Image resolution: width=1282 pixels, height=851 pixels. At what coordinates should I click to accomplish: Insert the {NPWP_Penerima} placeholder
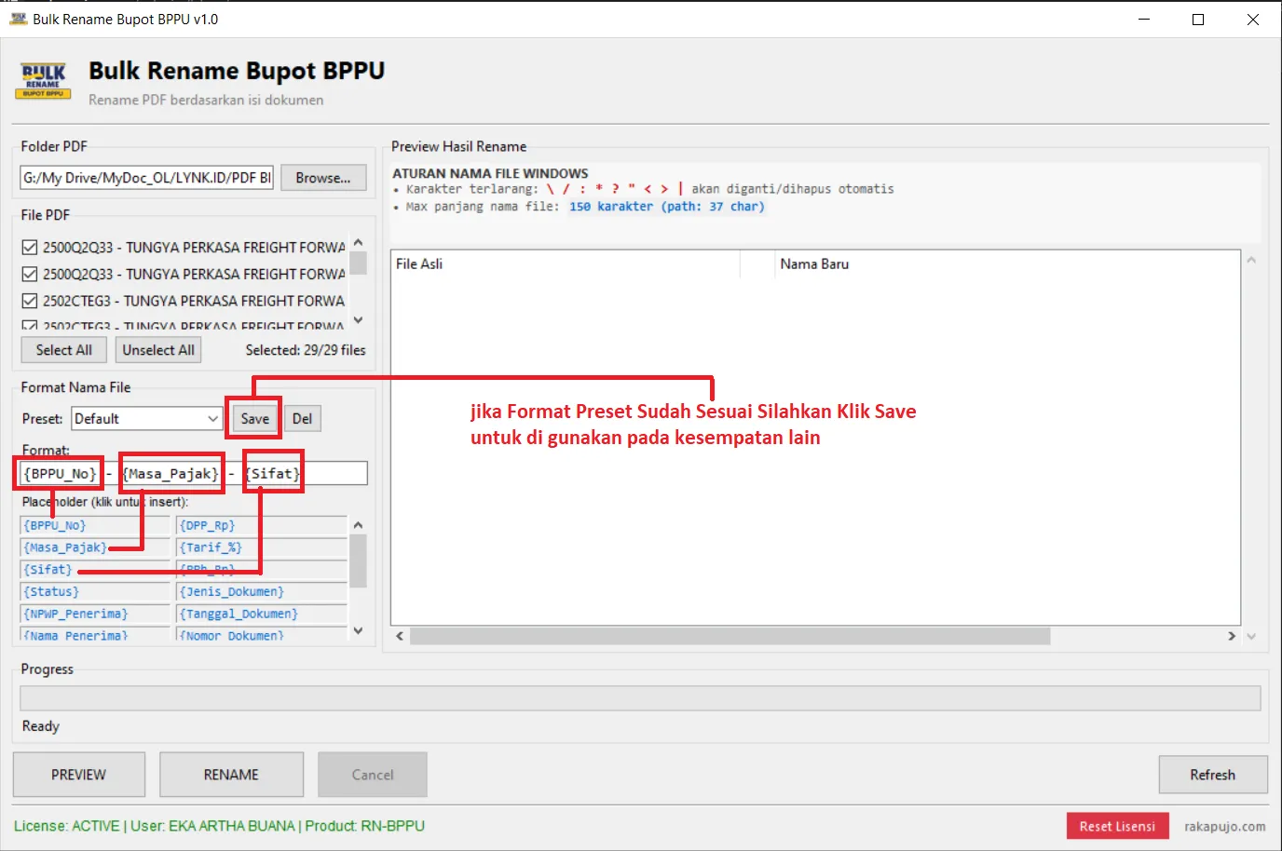pyautogui.click(x=76, y=615)
